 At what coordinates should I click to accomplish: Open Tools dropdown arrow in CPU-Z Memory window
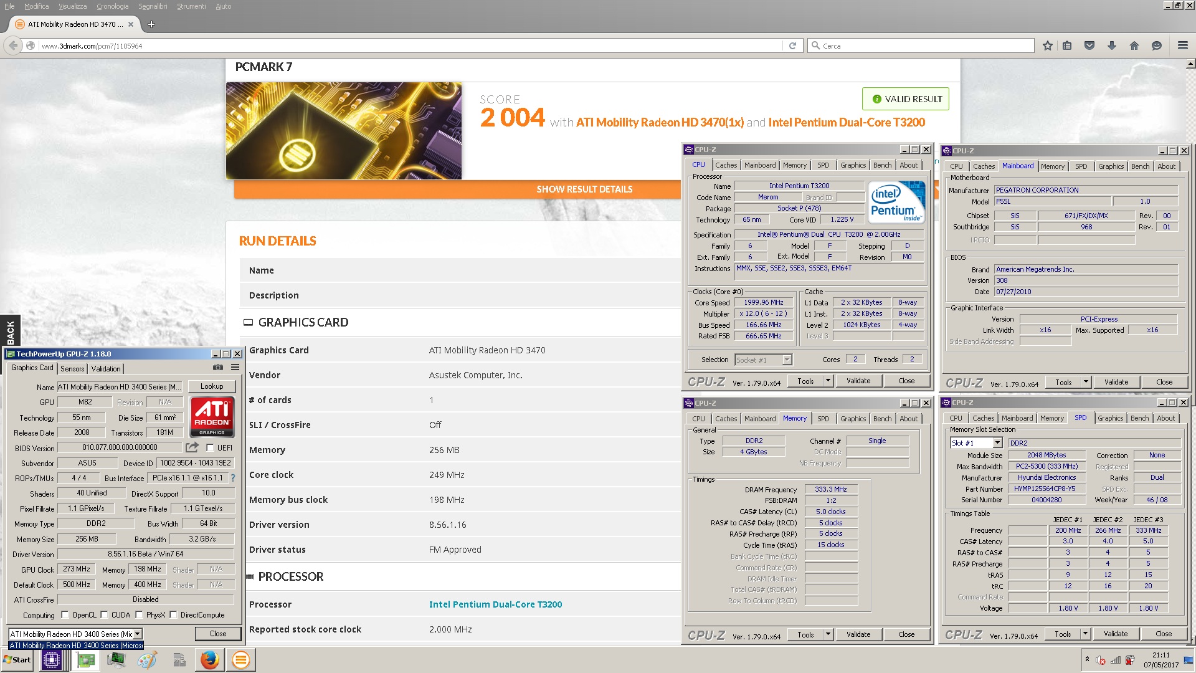click(x=828, y=634)
